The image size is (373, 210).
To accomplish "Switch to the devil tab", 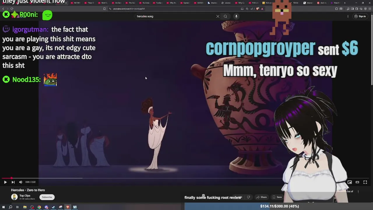I will coord(322,3).
